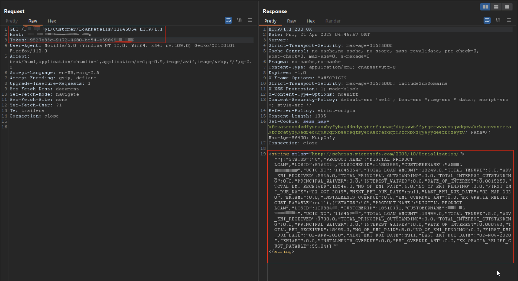518x281 pixels.
Task: Open the Response panel Hex tab
Action: click(x=310, y=21)
